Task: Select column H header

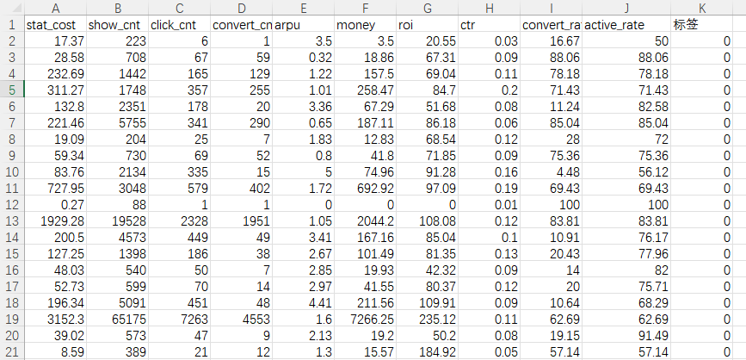Action: click(x=489, y=8)
